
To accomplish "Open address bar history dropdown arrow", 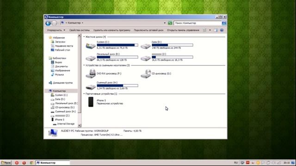I will pyautogui.click(x=165, y=23).
